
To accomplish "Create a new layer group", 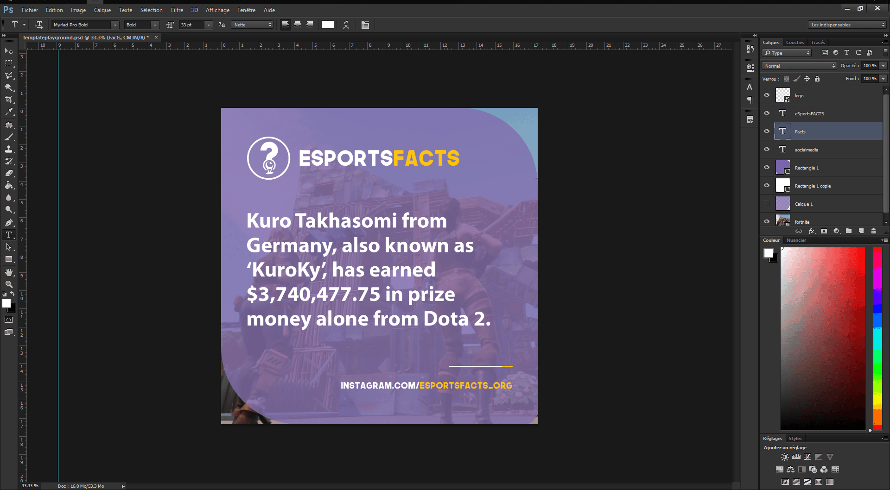I will [849, 231].
